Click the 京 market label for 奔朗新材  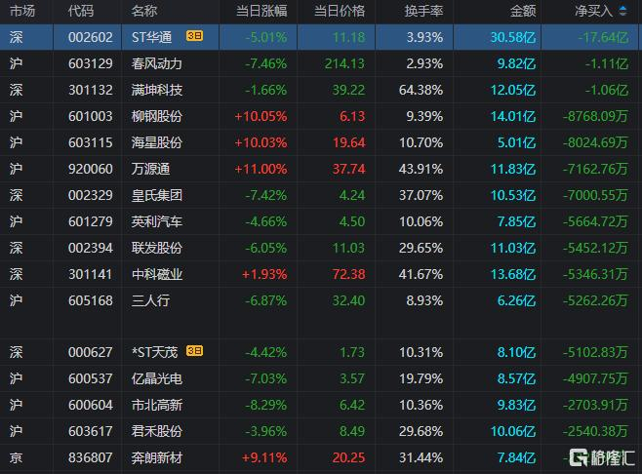[x=16, y=457]
